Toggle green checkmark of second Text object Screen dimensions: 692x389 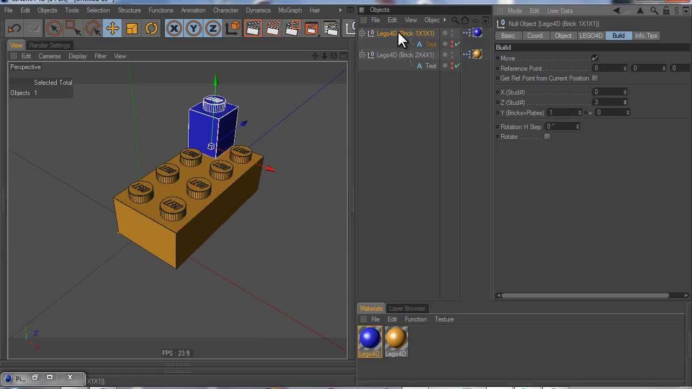pyautogui.click(x=457, y=65)
